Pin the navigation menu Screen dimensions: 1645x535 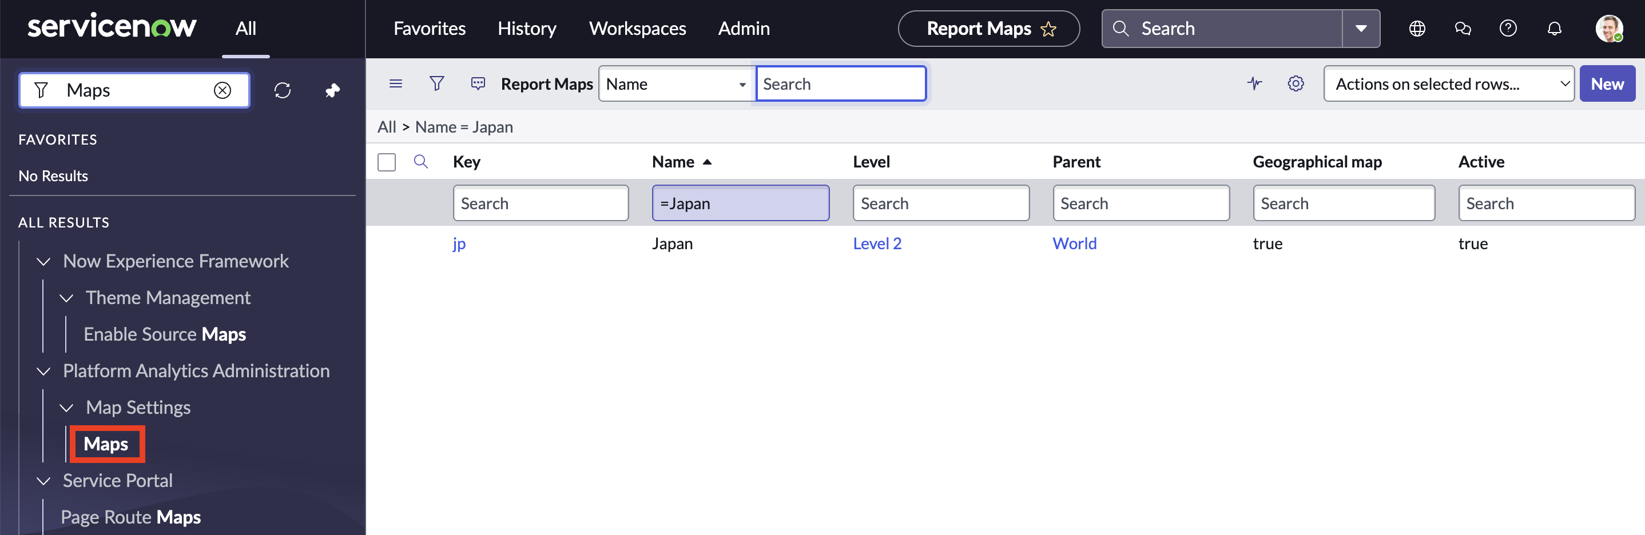[332, 90]
